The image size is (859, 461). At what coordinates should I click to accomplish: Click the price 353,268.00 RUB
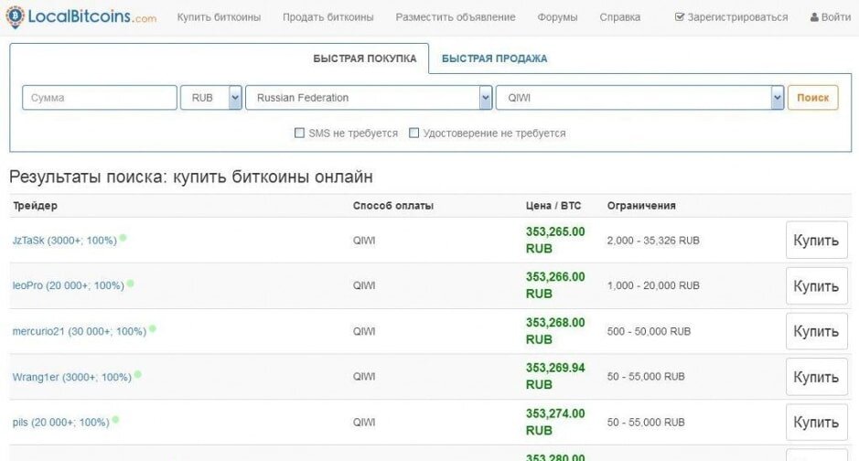(x=555, y=331)
